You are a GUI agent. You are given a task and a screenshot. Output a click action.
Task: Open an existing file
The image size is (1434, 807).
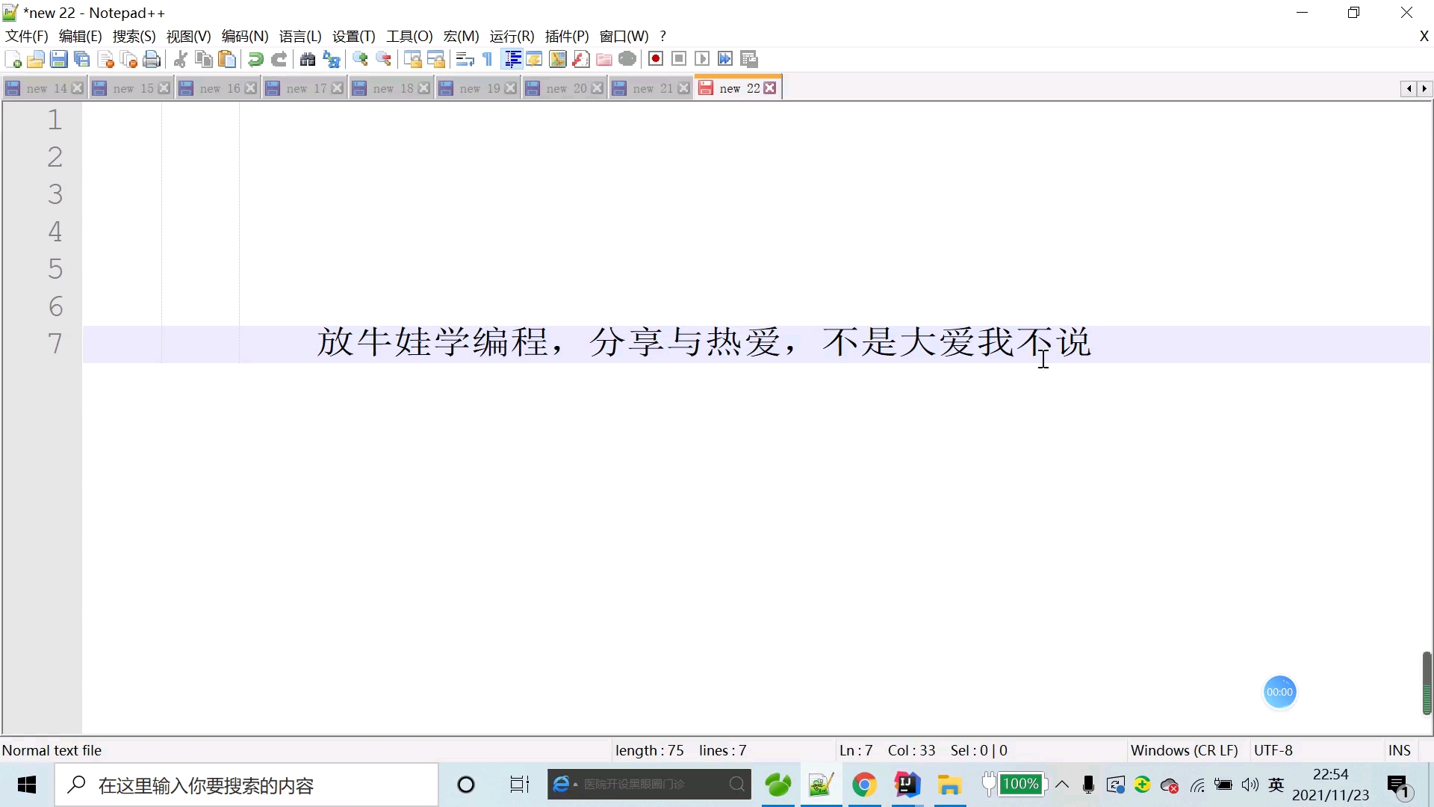coord(35,59)
